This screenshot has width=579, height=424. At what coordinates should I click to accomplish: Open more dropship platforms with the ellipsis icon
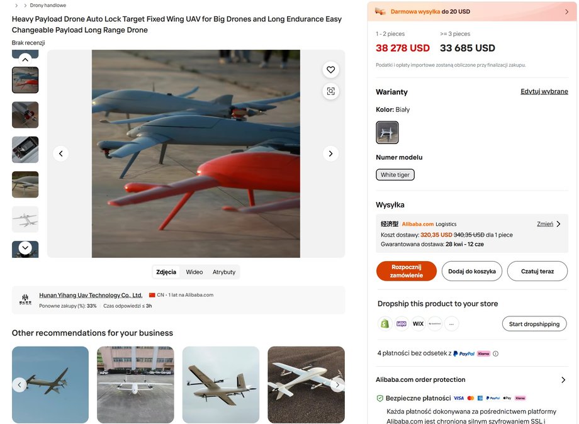point(451,323)
